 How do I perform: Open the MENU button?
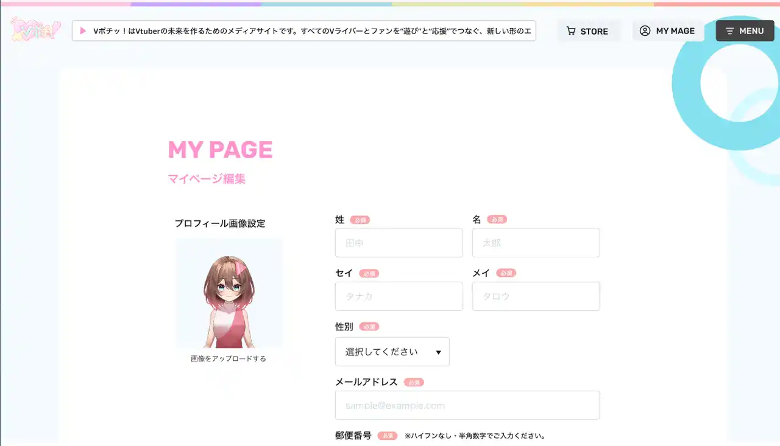pyautogui.click(x=745, y=31)
